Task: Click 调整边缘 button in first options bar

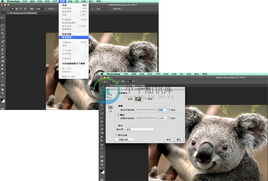Action: (x=118, y=9)
